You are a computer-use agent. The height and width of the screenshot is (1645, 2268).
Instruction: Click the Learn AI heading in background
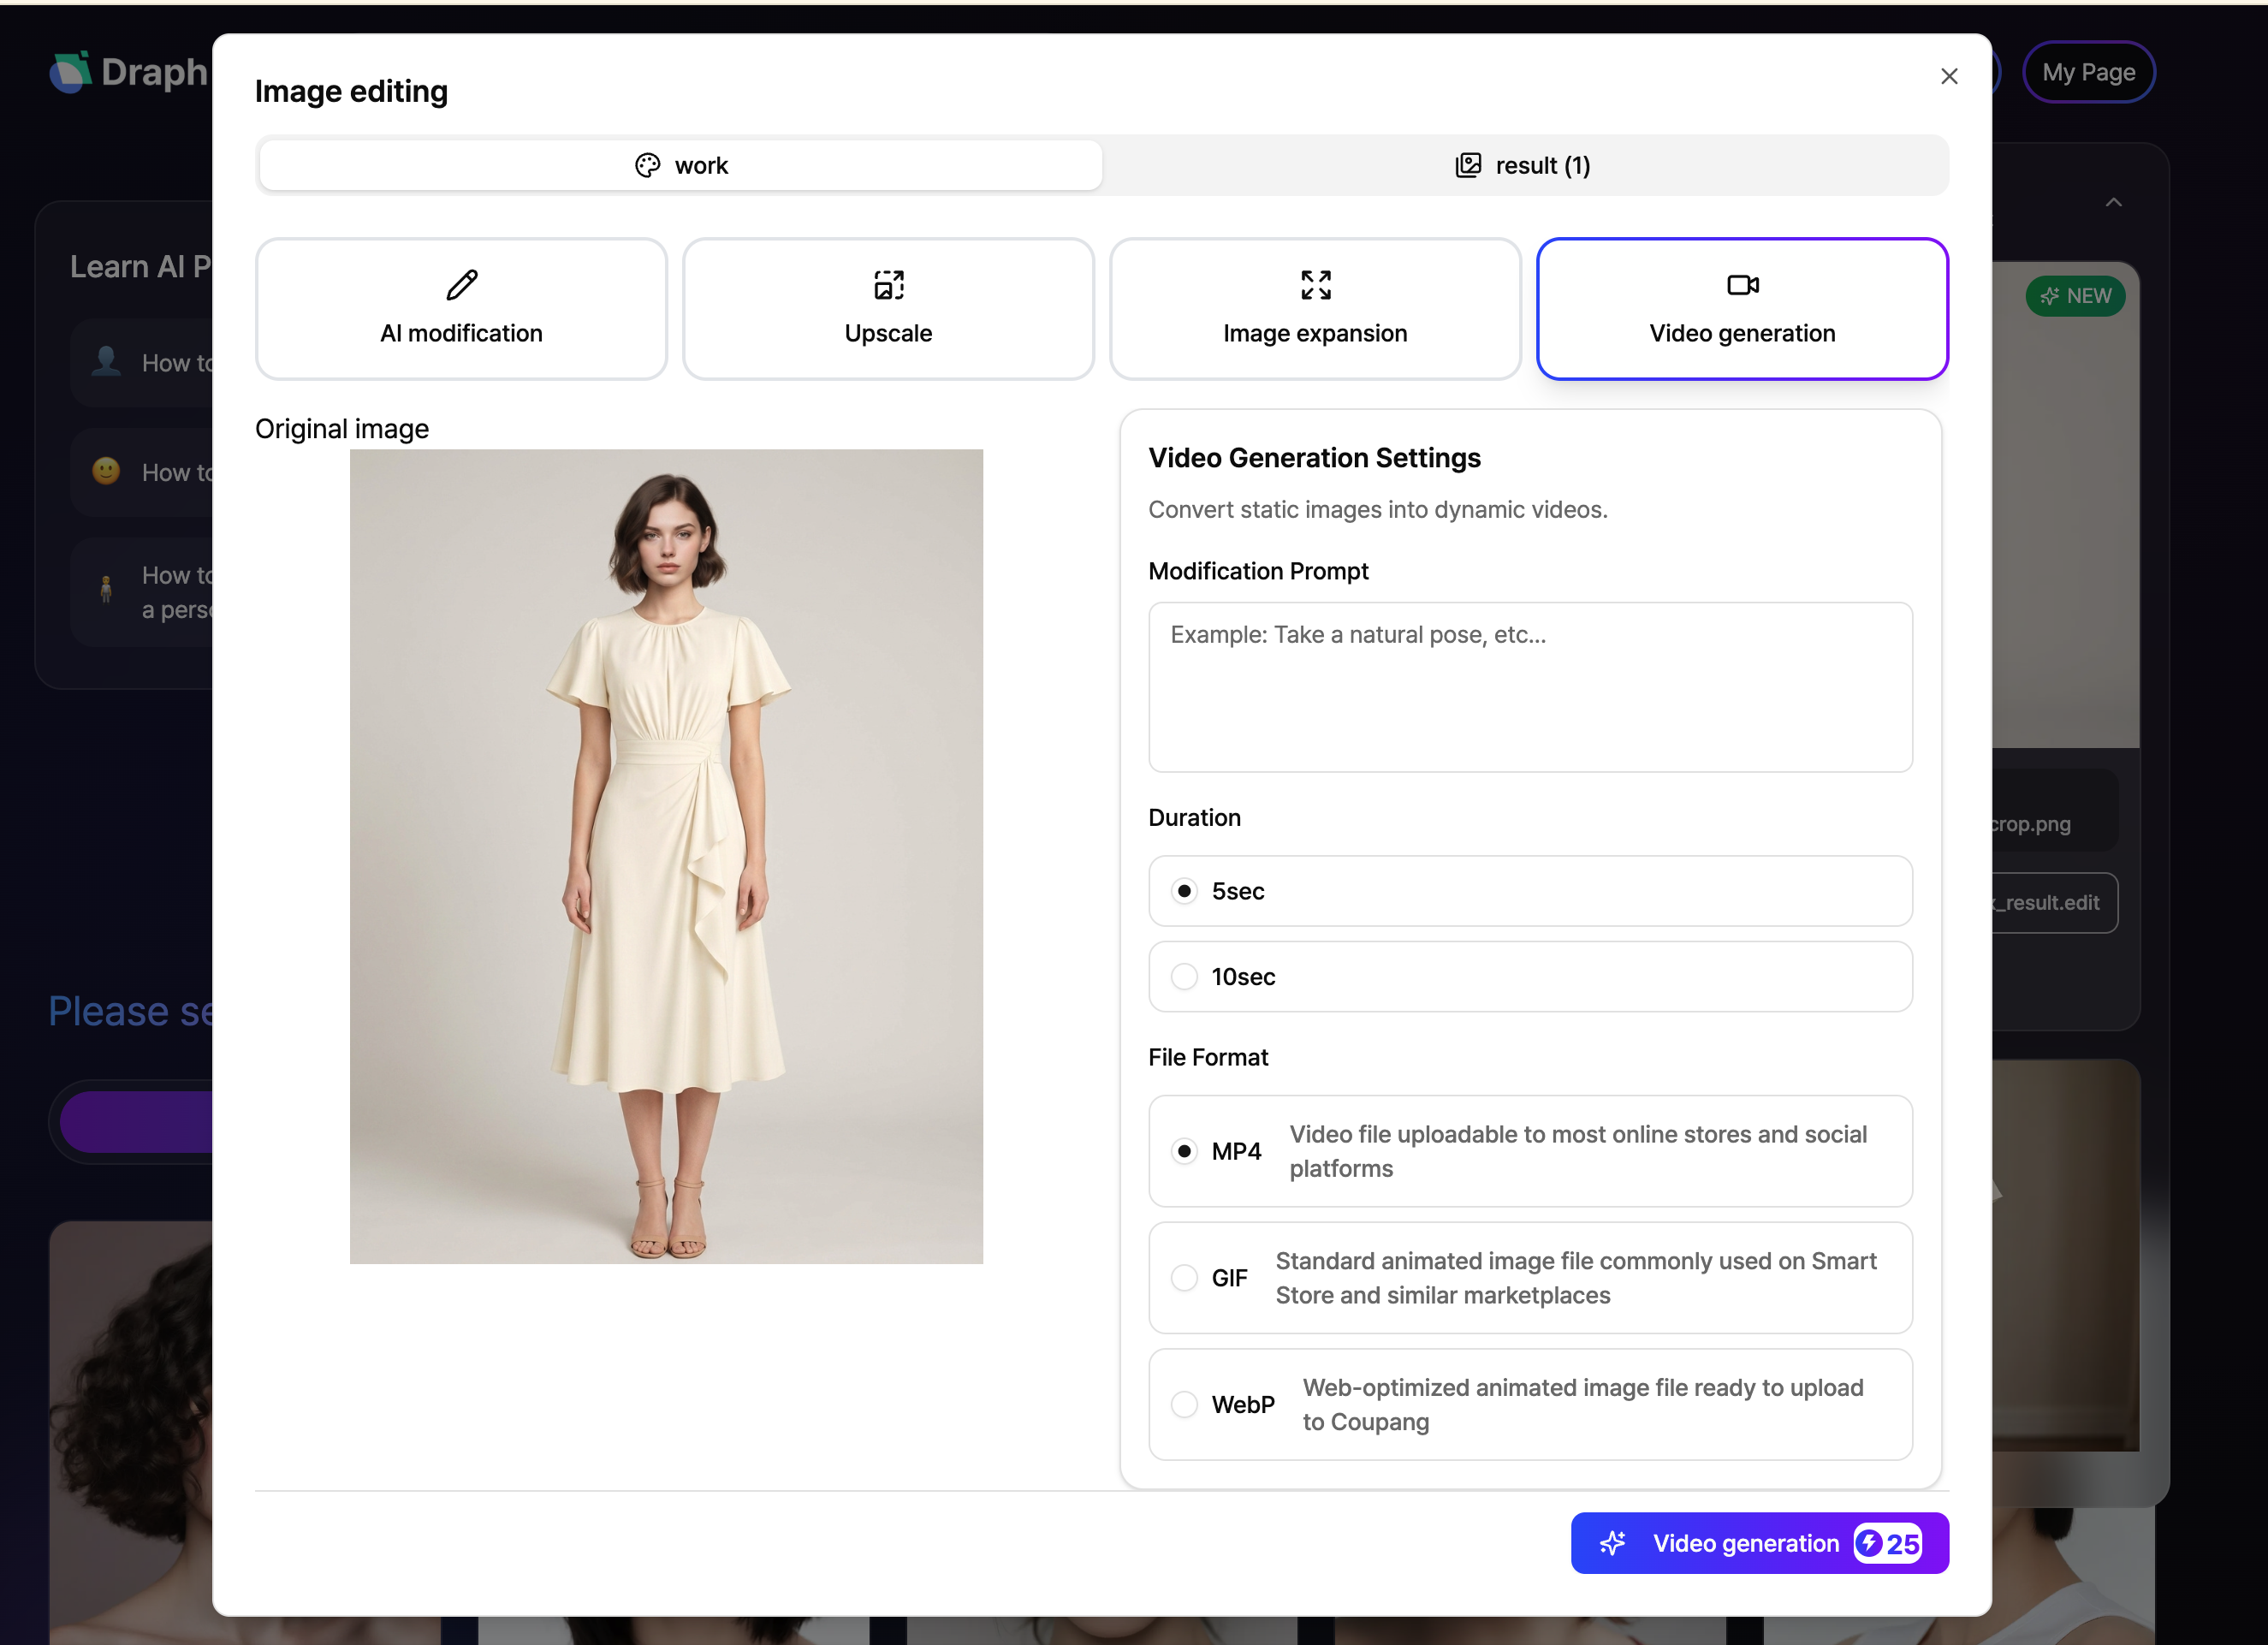pos(140,267)
